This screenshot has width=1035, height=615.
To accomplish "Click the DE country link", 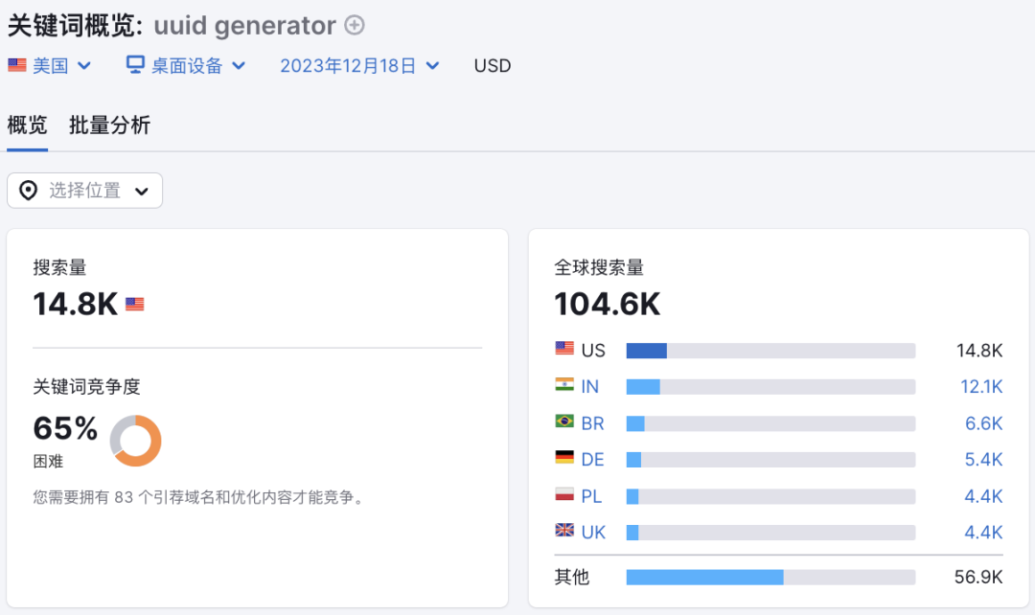I will (x=592, y=460).
